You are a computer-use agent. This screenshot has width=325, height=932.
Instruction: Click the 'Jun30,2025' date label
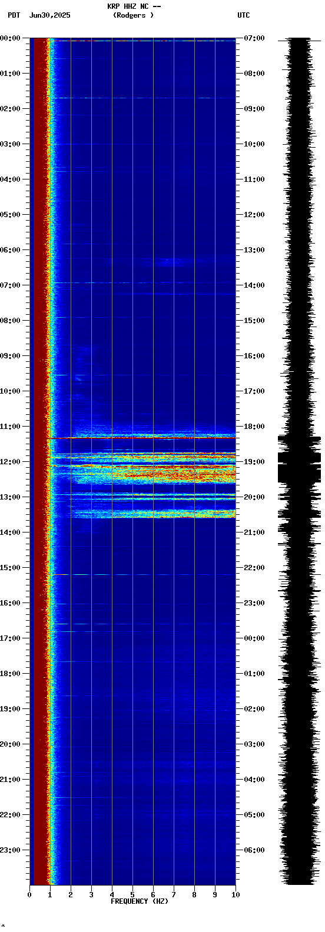tap(49, 15)
